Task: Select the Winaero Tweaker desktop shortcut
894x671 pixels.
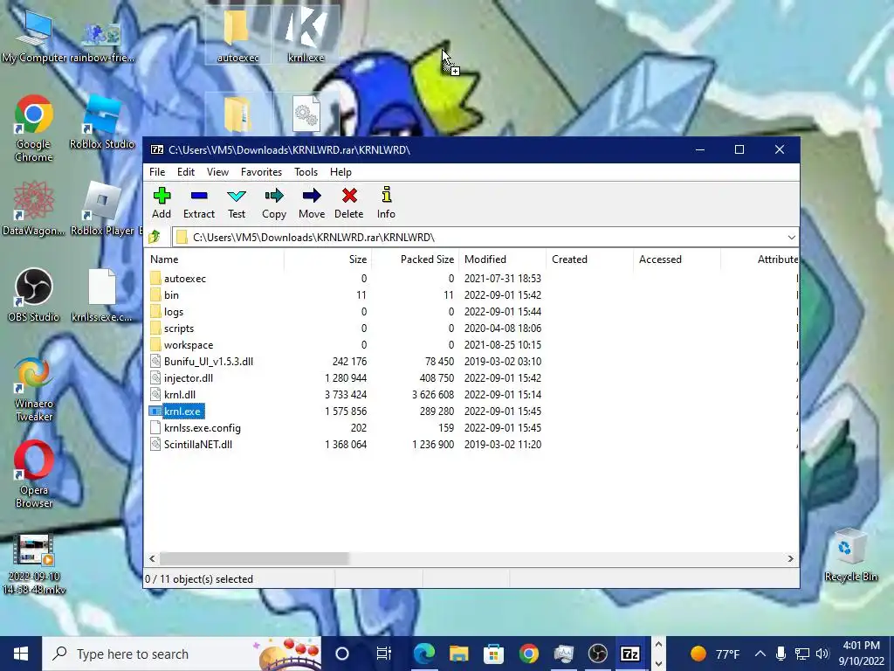Action: pyautogui.click(x=34, y=390)
